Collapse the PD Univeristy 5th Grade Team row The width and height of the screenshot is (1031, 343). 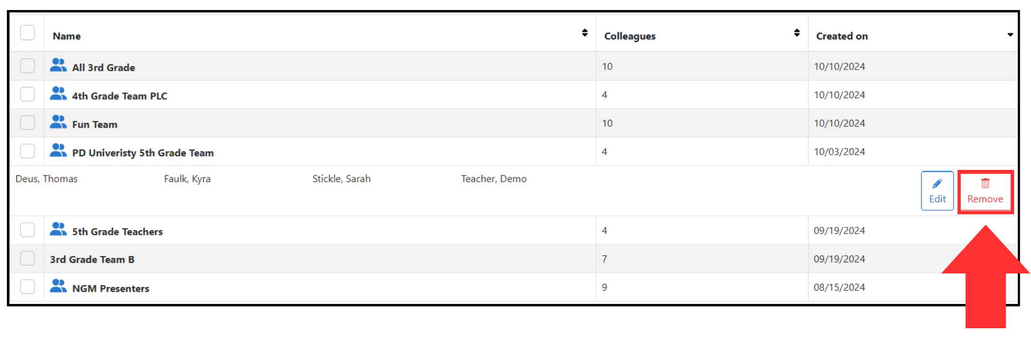click(143, 153)
